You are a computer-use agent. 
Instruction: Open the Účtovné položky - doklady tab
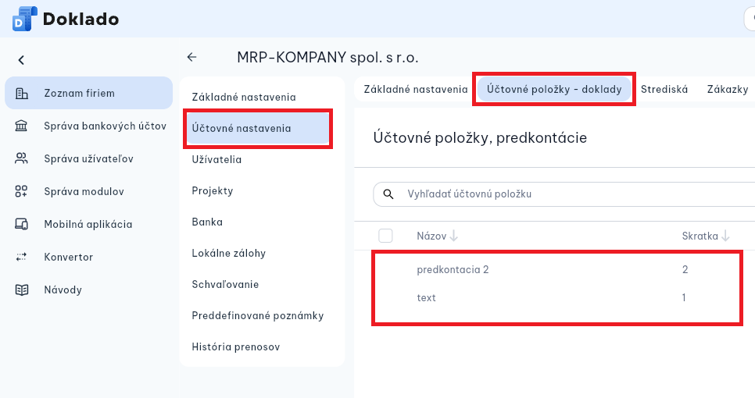pos(554,89)
